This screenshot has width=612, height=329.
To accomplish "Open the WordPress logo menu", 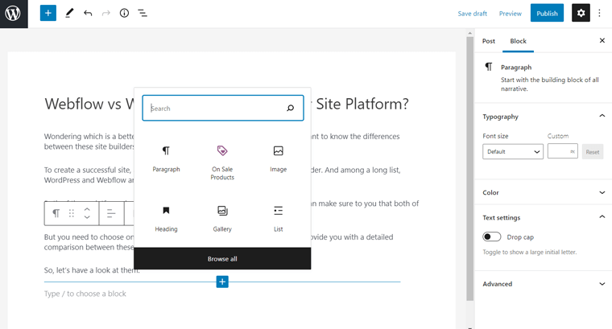I will [x=14, y=14].
